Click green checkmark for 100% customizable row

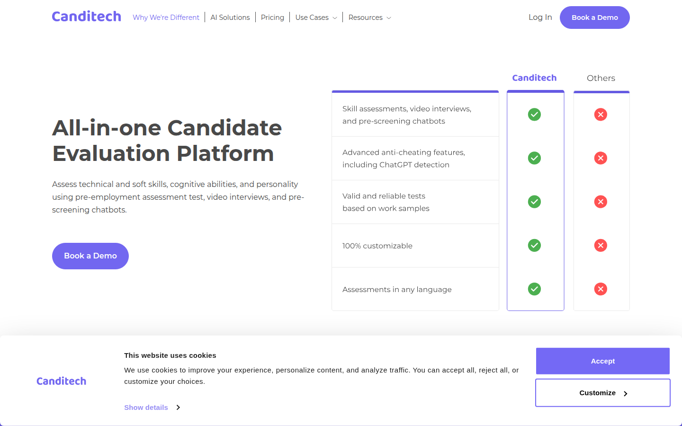[534, 245]
